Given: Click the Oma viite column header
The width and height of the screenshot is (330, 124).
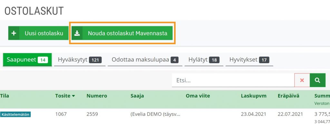Looking at the screenshot, I should pos(198,96).
